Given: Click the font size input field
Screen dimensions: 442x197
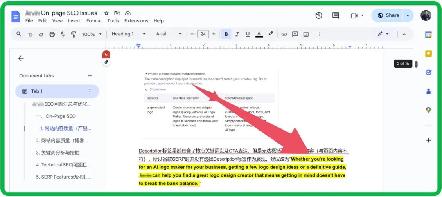Looking at the screenshot, I should click(203, 34).
